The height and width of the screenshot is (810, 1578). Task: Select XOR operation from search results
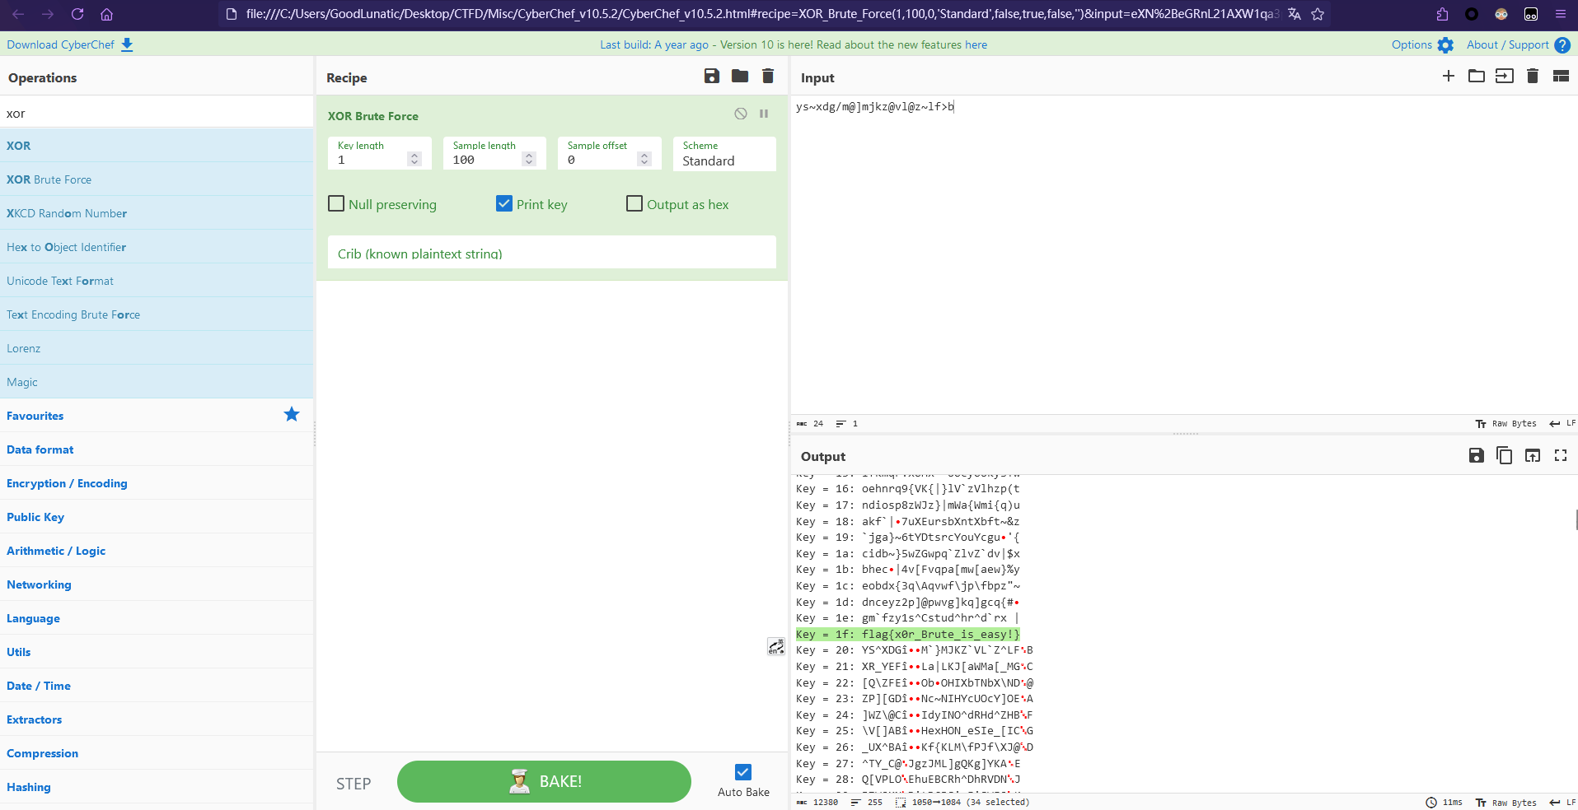click(157, 146)
